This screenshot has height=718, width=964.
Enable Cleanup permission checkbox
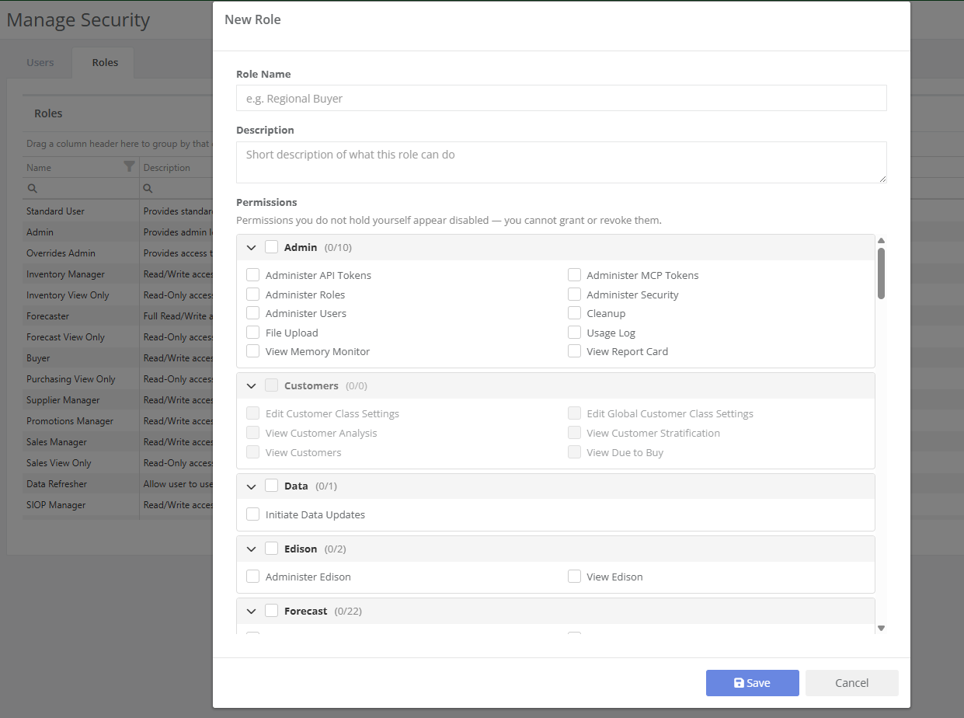click(574, 313)
